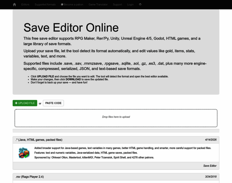Click the Java, HTML games, packed files heading
The width and height of the screenshot is (232, 183).
click(x=39, y=140)
